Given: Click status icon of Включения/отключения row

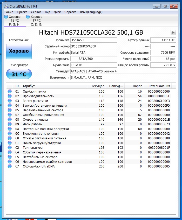Looking at the screenshot, I should [x=10, y=133].
